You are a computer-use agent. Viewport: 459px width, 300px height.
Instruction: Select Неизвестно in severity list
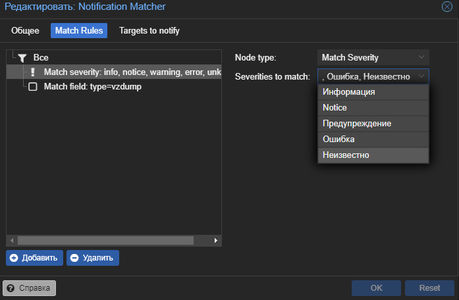coord(373,155)
